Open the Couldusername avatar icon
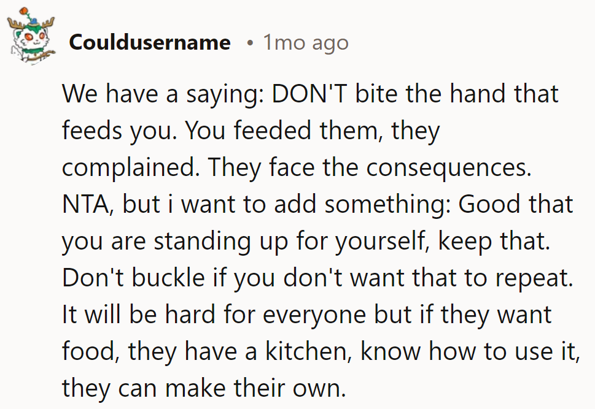This screenshot has height=409, width=595. (31, 36)
